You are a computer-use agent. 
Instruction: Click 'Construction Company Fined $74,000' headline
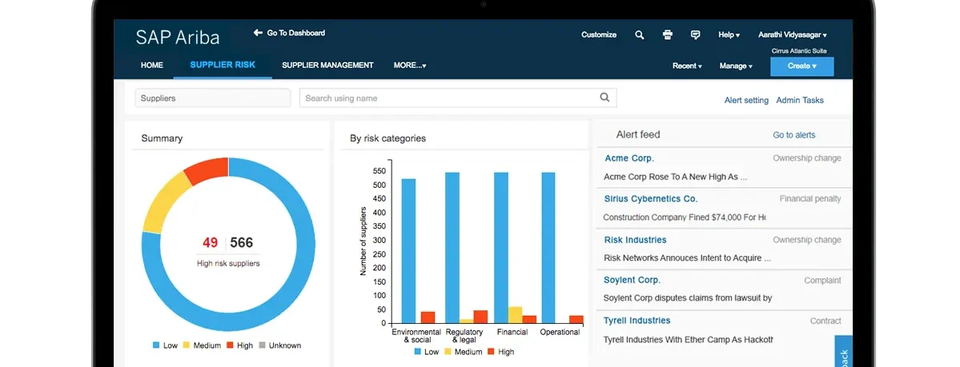tap(685, 217)
